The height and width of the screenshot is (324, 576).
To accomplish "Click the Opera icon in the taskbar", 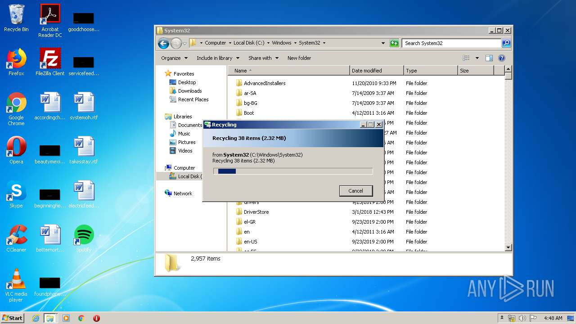I will coord(96,318).
